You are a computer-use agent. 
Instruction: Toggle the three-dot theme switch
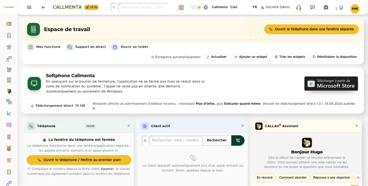(196, 7)
